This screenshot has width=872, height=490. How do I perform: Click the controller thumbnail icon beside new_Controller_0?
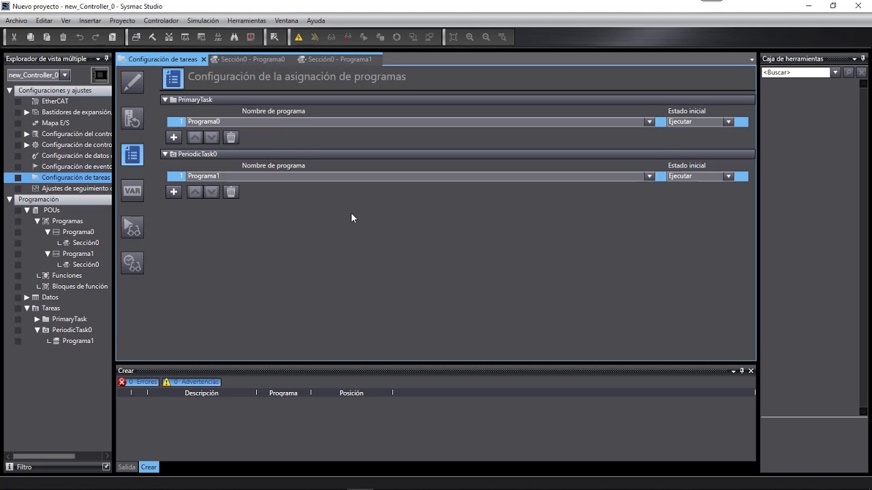click(x=99, y=75)
